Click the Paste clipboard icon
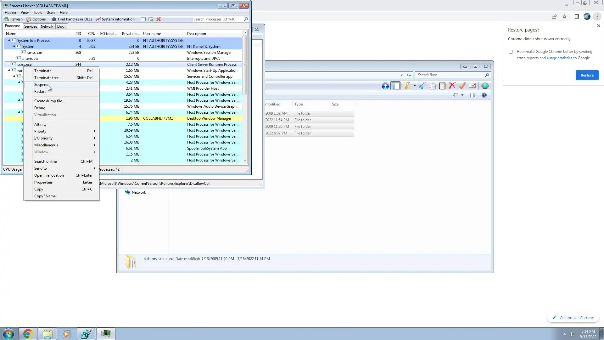The image size is (604, 340). tap(442, 86)
